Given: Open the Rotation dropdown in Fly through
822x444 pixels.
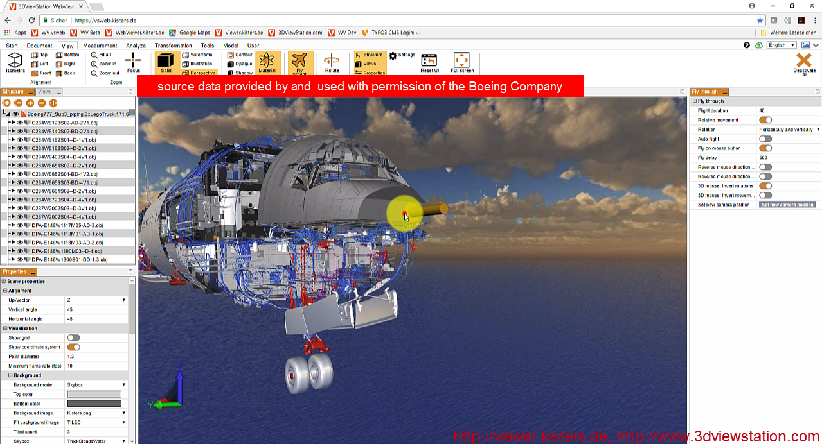Looking at the screenshot, I should [789, 130].
